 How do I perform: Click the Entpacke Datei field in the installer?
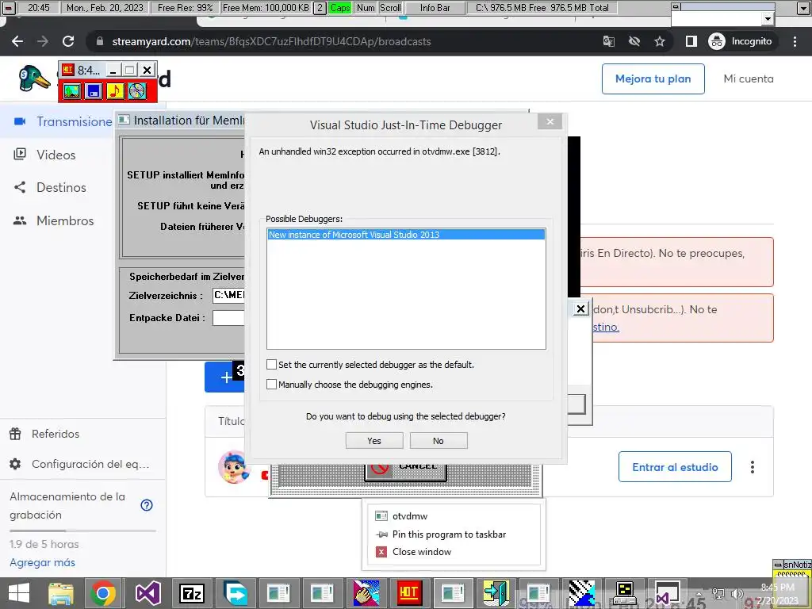pos(228,317)
